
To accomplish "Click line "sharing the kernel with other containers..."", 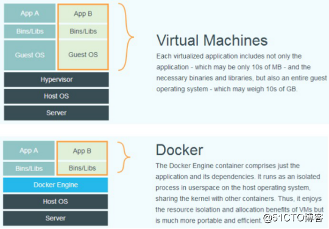I will pyautogui.click(x=238, y=199).
